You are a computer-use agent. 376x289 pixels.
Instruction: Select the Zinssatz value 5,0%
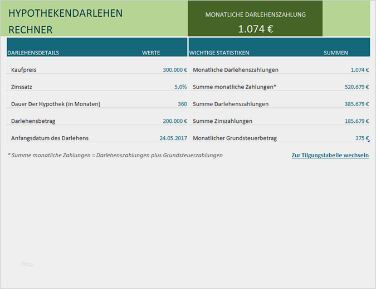pos(180,87)
